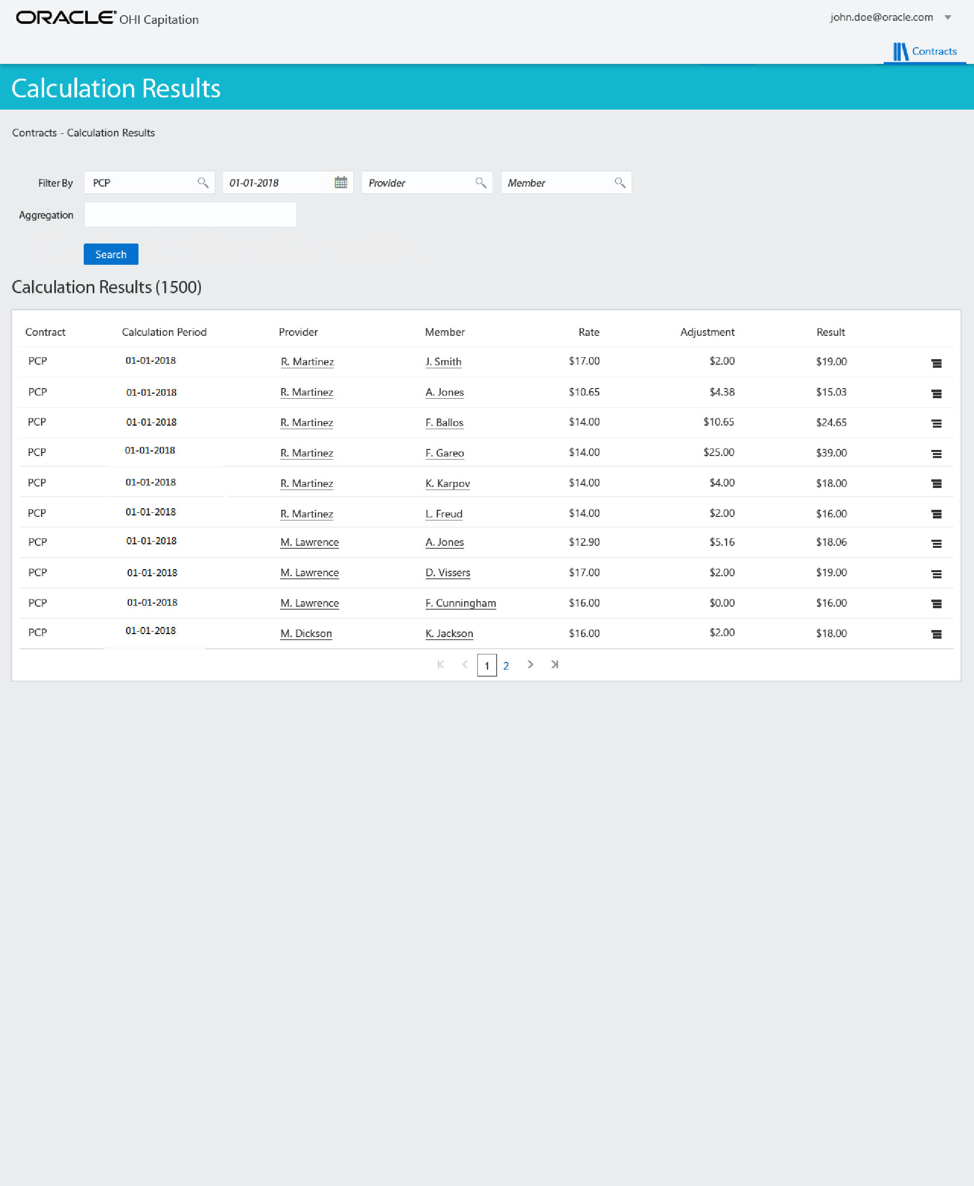Switch to the Contracts tab
Screen dimensions: 974x1186
tap(933, 51)
